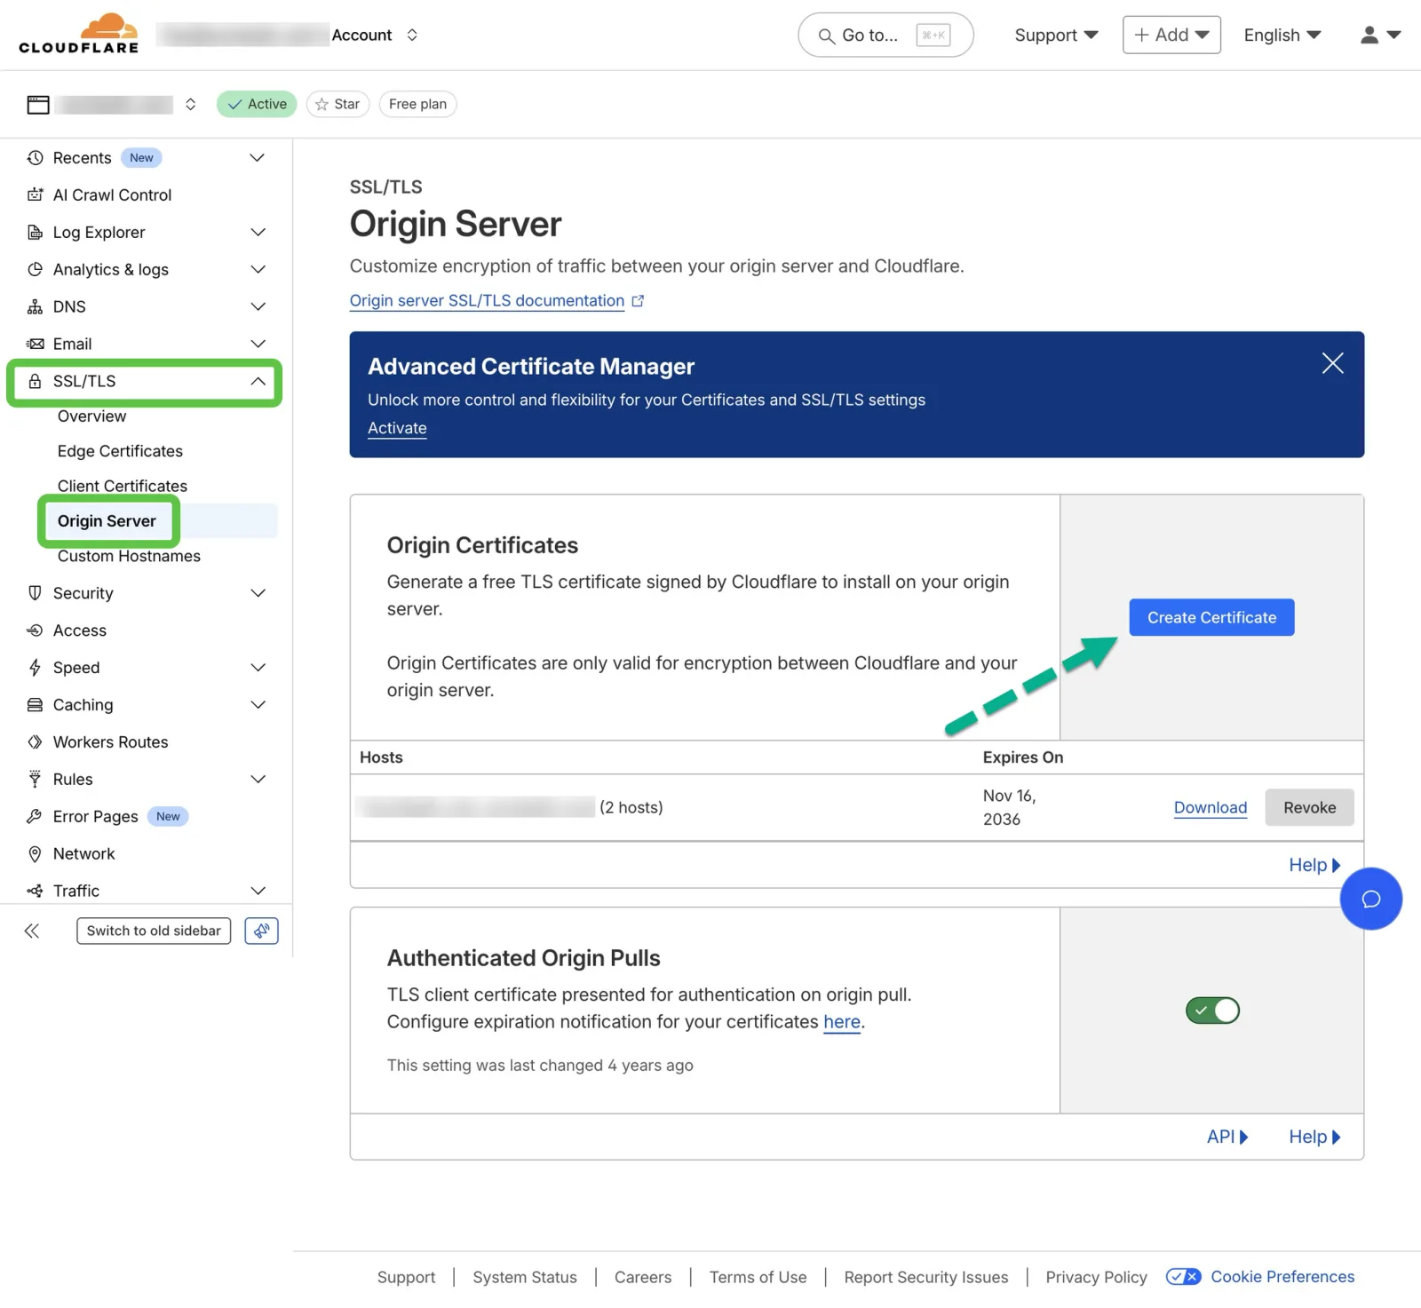The height and width of the screenshot is (1308, 1421).
Task: Click the Security shield icon
Action: click(36, 593)
